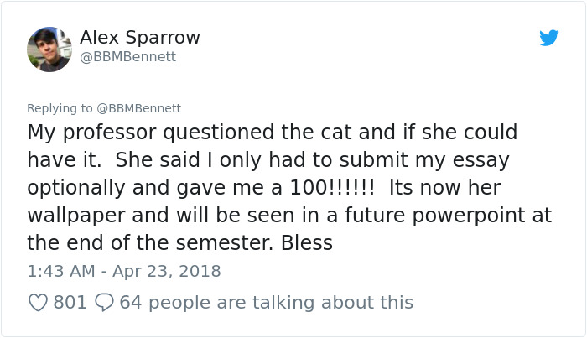Click the reply speech bubble icon
The height and width of the screenshot is (338, 587).
[x=104, y=302]
